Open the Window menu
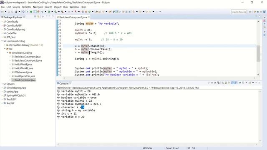 tap(74, 7)
